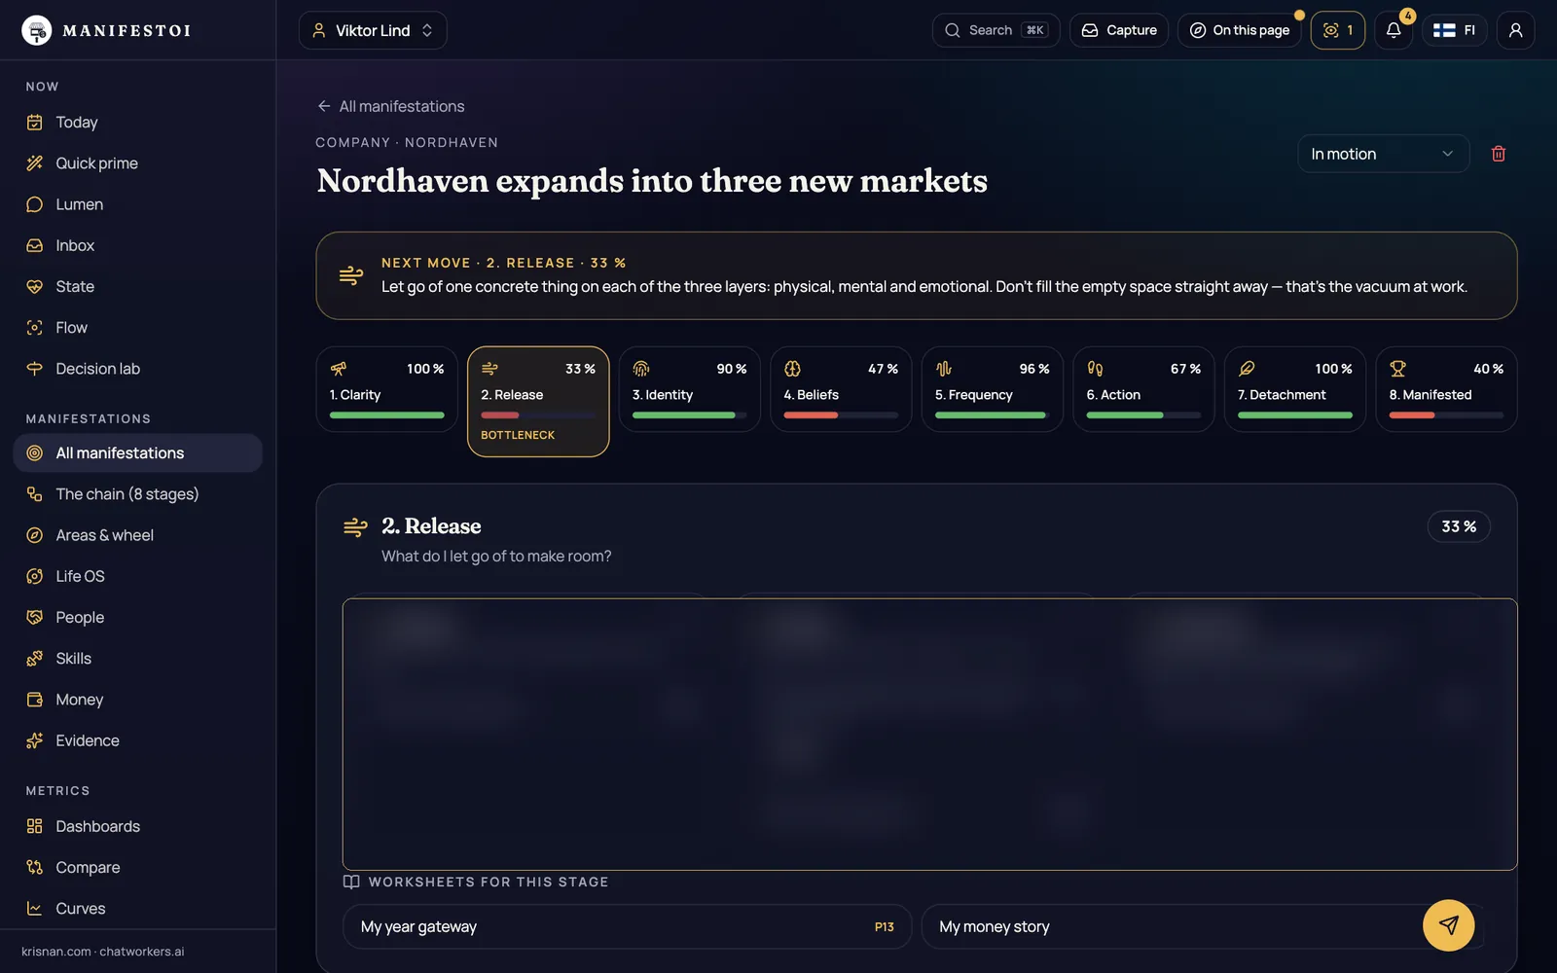Open Money in sidebar

[138, 700]
